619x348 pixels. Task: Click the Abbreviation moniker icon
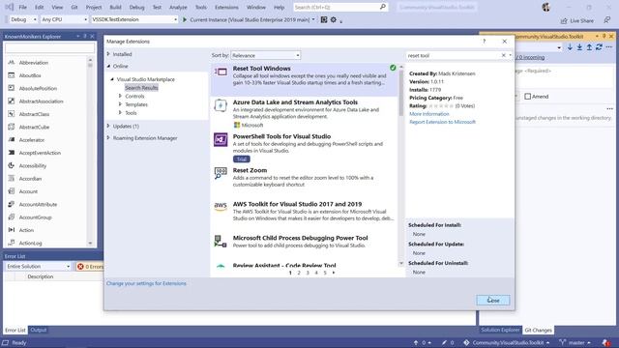point(12,62)
